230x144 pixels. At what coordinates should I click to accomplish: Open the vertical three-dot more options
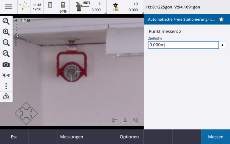coord(6,86)
